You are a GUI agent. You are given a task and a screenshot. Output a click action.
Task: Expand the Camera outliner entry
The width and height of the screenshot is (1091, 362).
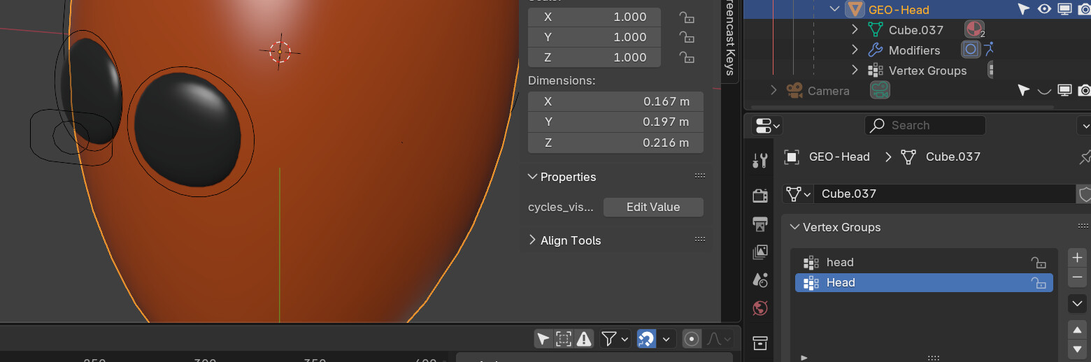pos(773,90)
